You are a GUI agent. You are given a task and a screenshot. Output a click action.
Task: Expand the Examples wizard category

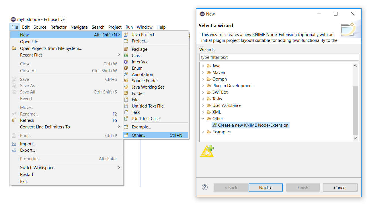click(x=203, y=132)
